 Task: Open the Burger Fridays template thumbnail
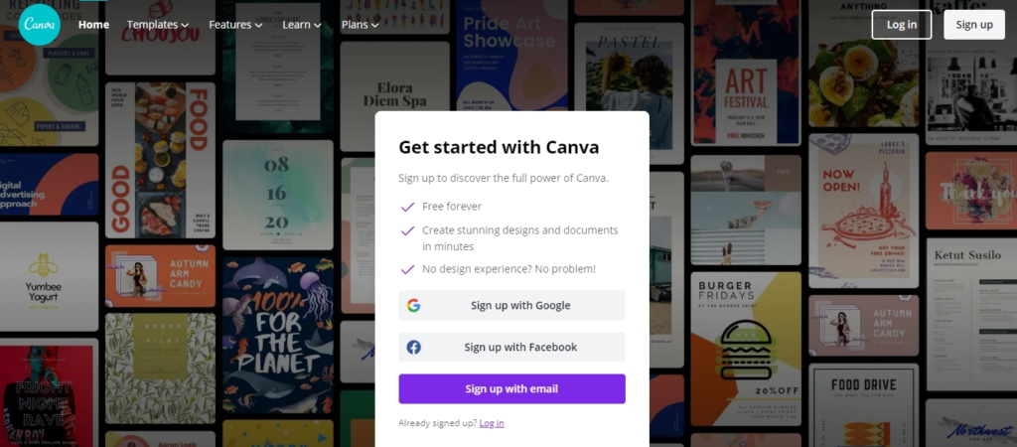coord(745,349)
